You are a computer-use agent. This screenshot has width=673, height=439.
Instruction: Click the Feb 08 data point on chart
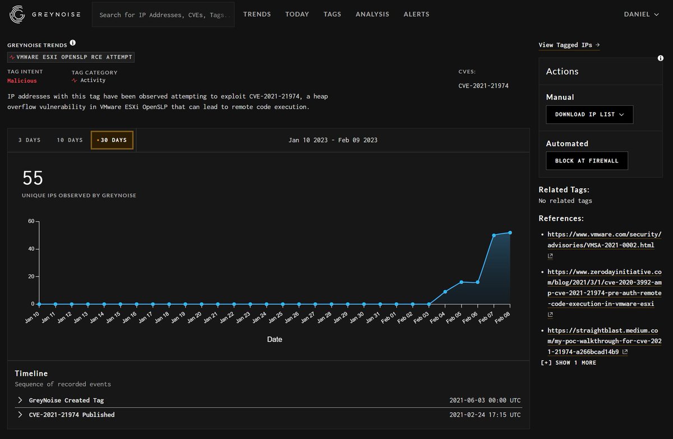point(510,232)
